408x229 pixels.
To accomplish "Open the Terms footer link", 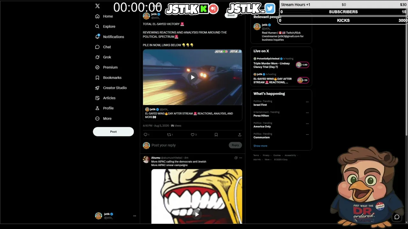I will coord(256,156).
